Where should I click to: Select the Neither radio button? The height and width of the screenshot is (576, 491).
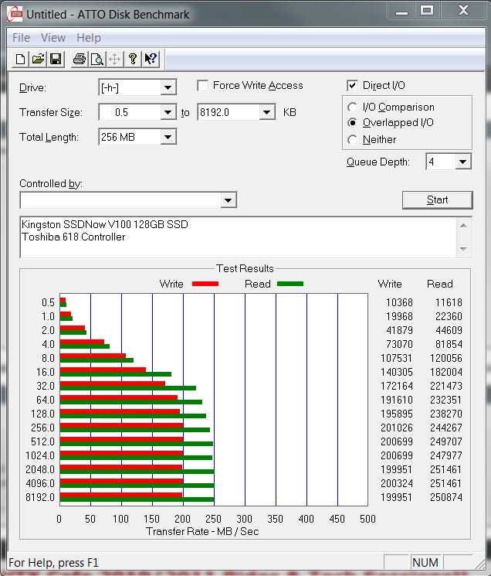[353, 140]
